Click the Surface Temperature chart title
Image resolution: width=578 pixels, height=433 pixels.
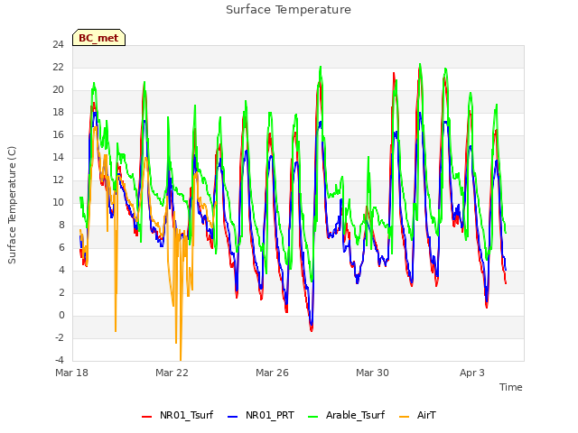tap(288, 10)
